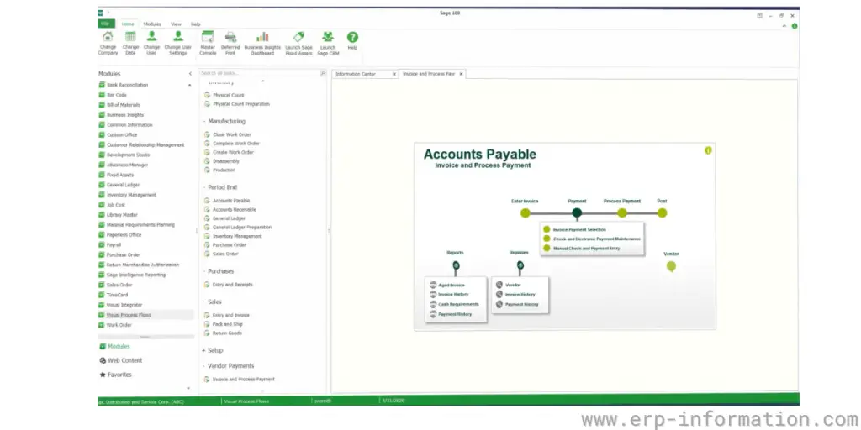861x430 pixels.
Task: Open the Physical Count Preparation task
Action: [x=241, y=103]
